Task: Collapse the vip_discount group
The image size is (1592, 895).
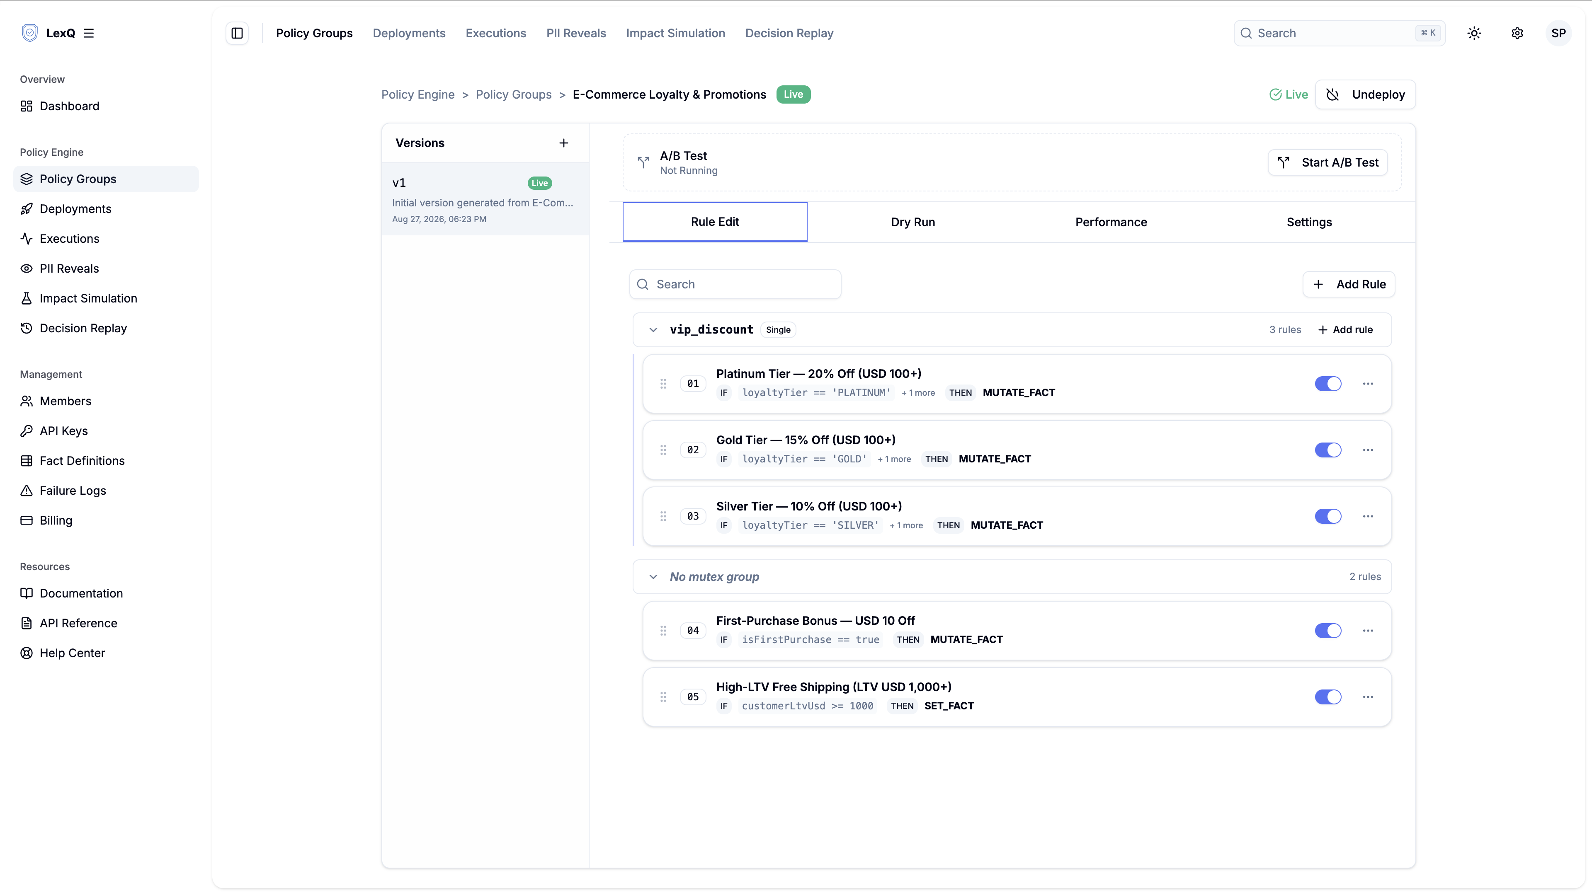Action: (x=653, y=330)
